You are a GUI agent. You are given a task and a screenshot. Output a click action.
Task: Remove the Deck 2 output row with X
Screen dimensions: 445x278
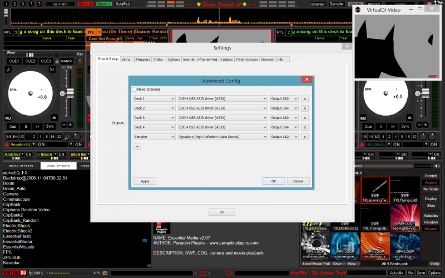305,108
